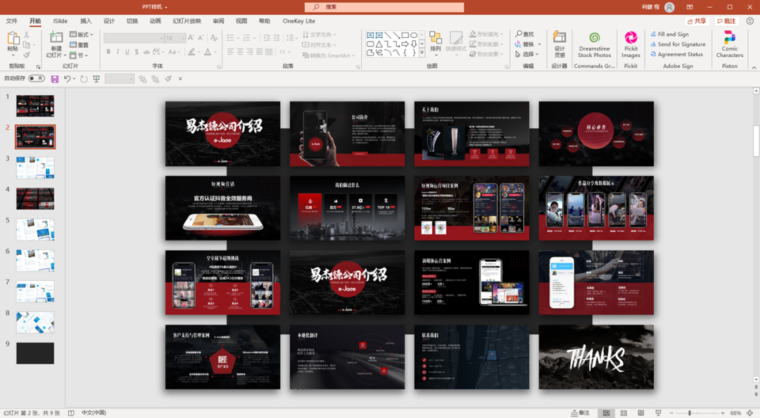Open font name combo box

point(134,38)
